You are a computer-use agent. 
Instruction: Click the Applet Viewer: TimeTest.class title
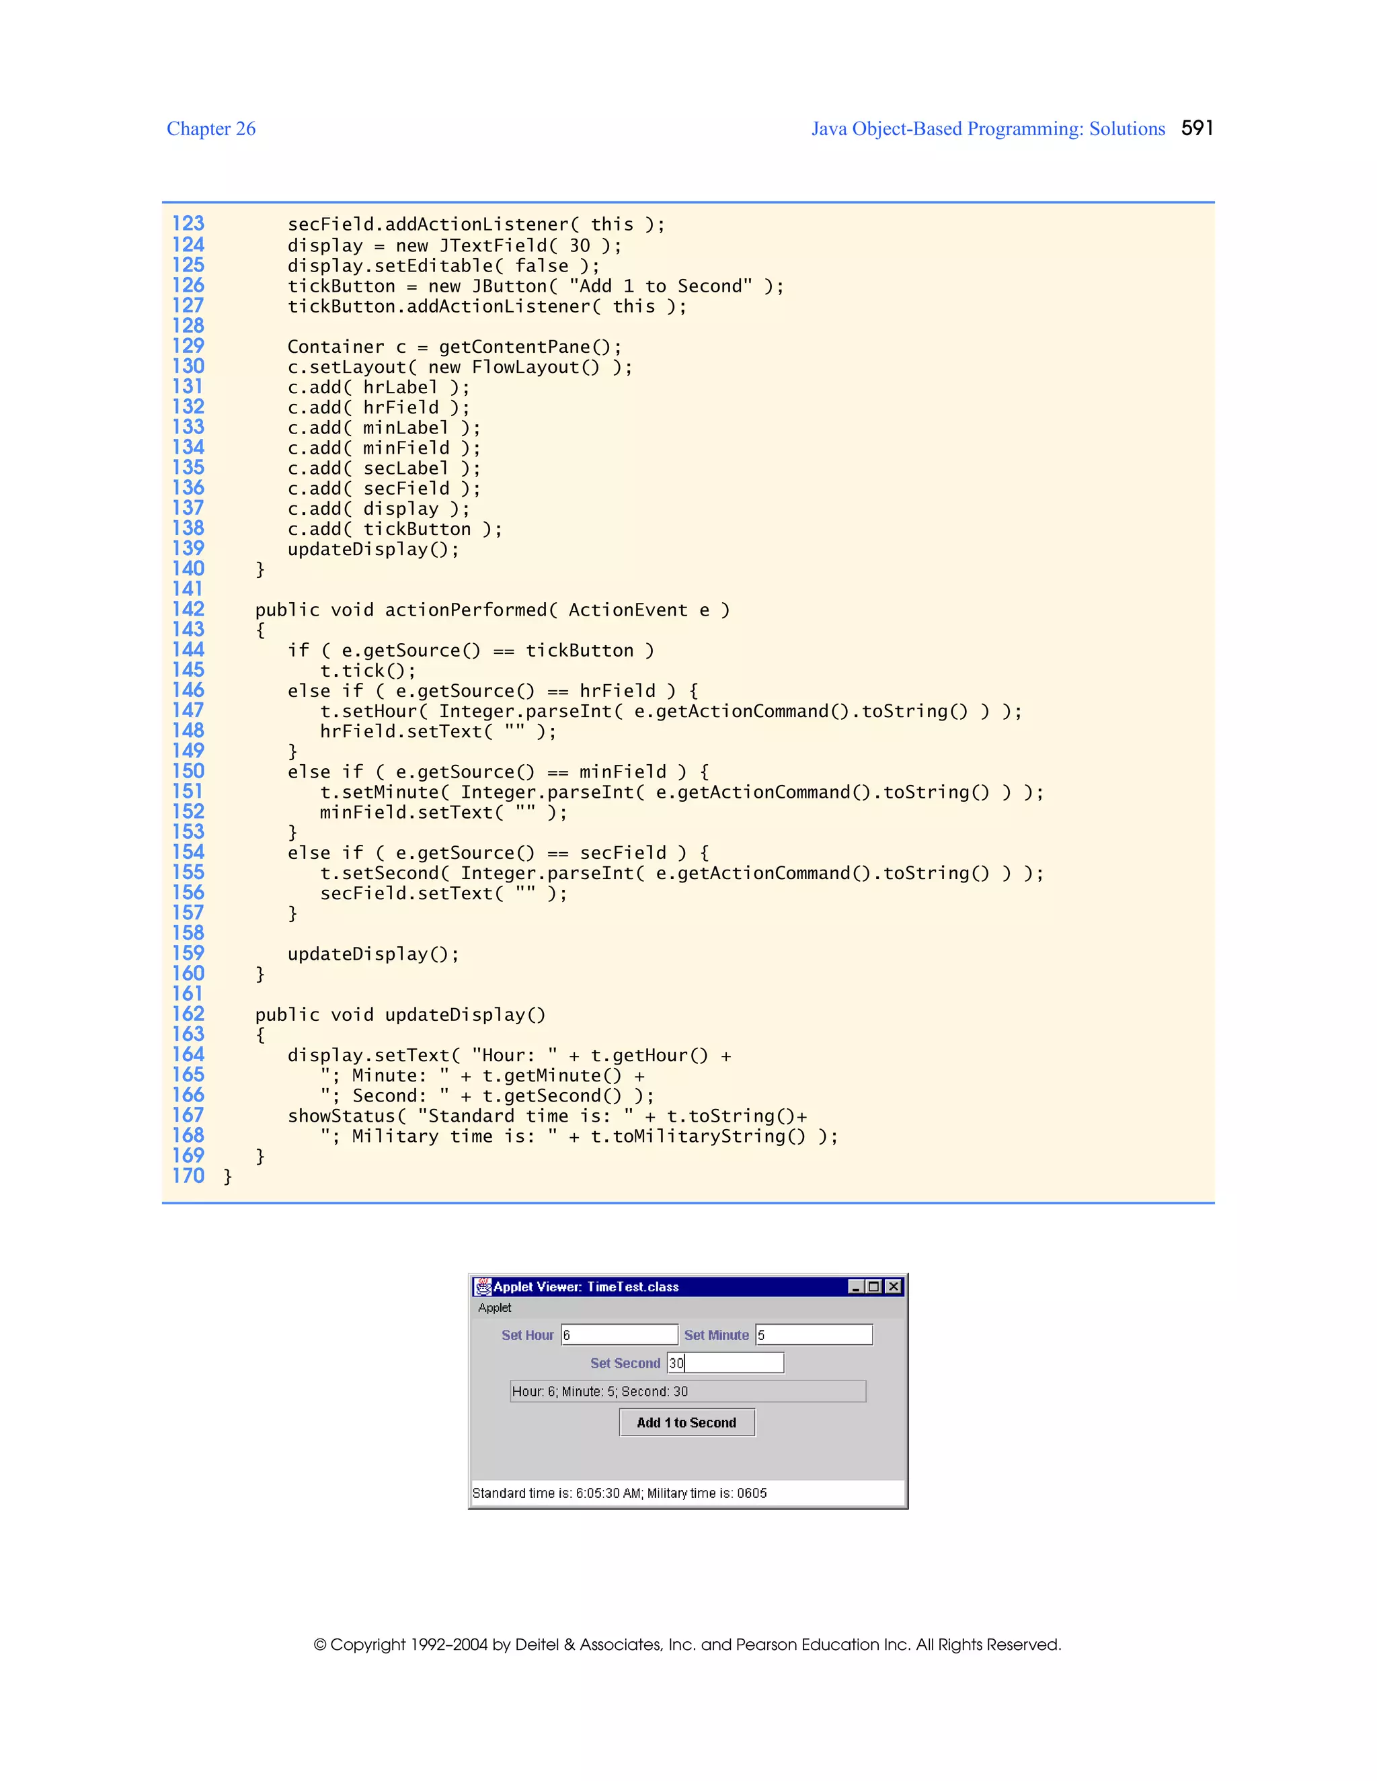(x=586, y=1287)
